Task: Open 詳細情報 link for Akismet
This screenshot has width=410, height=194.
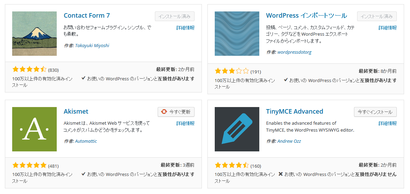Action: (186, 123)
